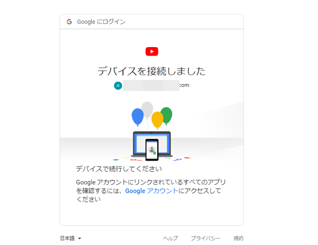Open the Google アカウント link
318x245 pixels.
coord(152,191)
